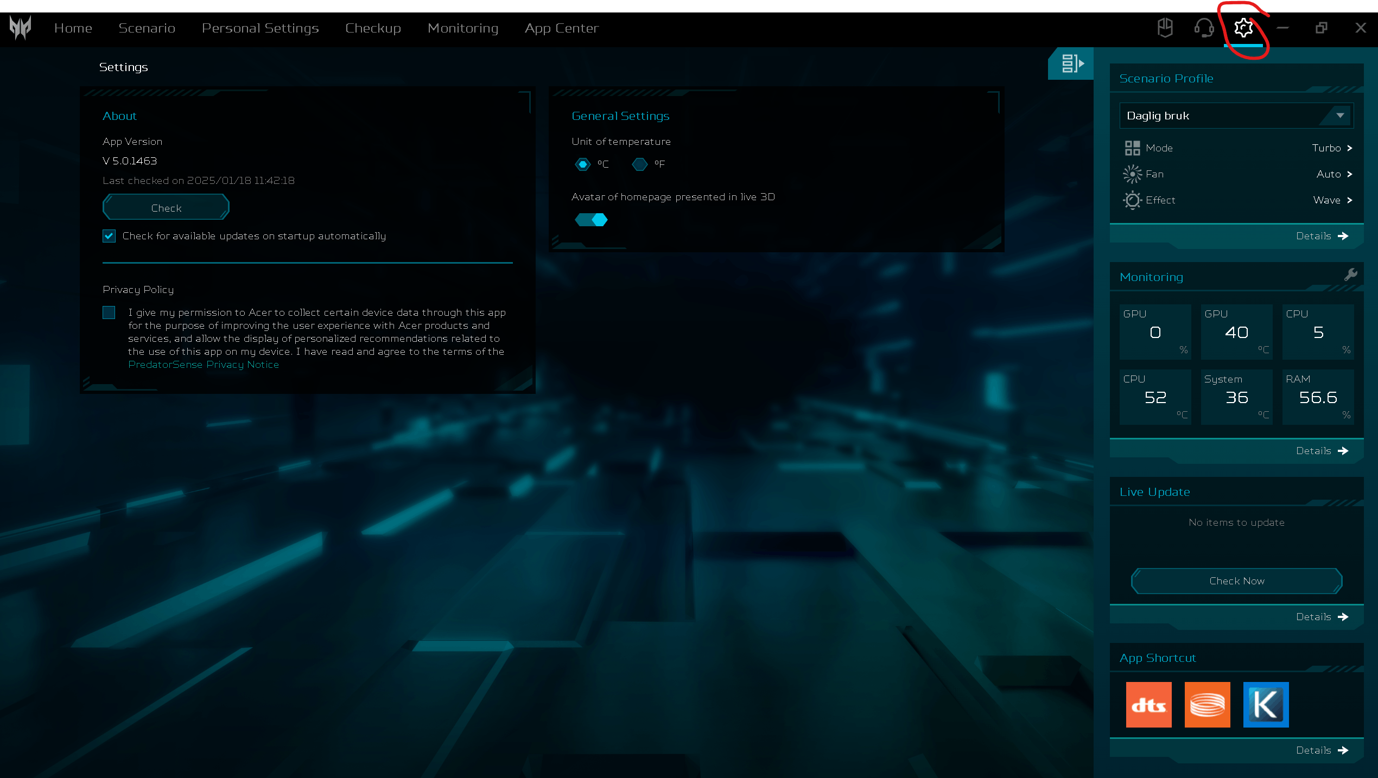Uncheck automatic updates on startup checkbox
1378x778 pixels.
point(109,236)
